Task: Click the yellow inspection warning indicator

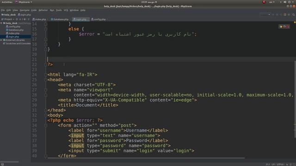Action: [295, 23]
